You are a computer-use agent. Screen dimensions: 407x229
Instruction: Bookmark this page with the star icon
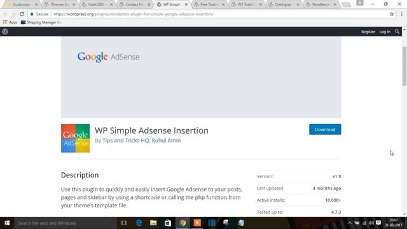coord(392,14)
